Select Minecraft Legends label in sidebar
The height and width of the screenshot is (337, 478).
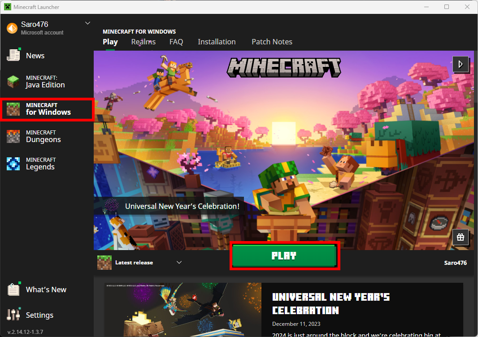[41, 164]
